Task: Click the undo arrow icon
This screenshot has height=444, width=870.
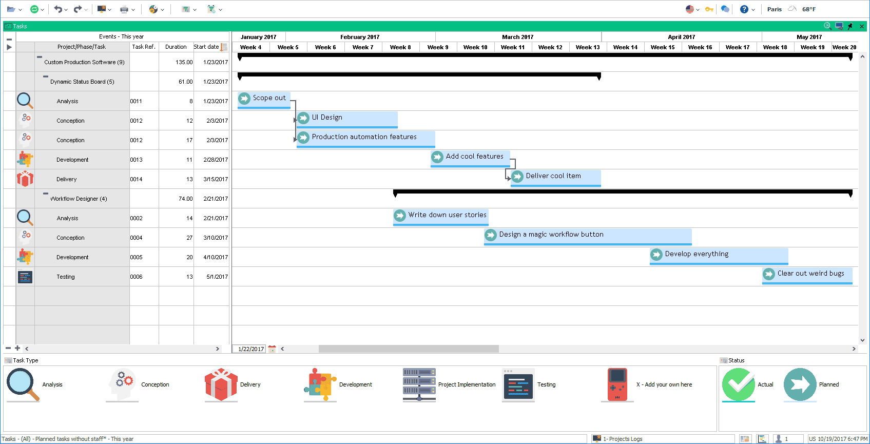Action: click(x=58, y=9)
